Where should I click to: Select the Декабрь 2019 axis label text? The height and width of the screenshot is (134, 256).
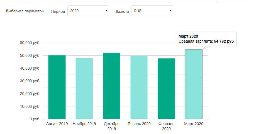point(111,126)
